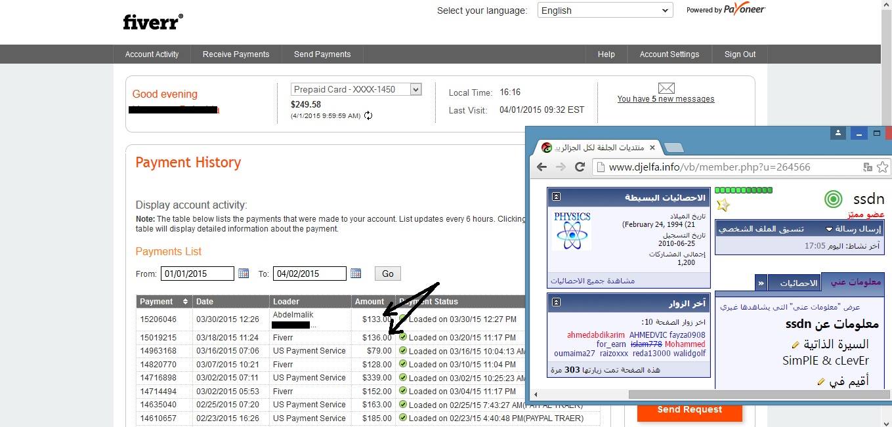Click the double-arrow tab scroll button
The width and height of the screenshot is (892, 427).
pyautogui.click(x=761, y=283)
